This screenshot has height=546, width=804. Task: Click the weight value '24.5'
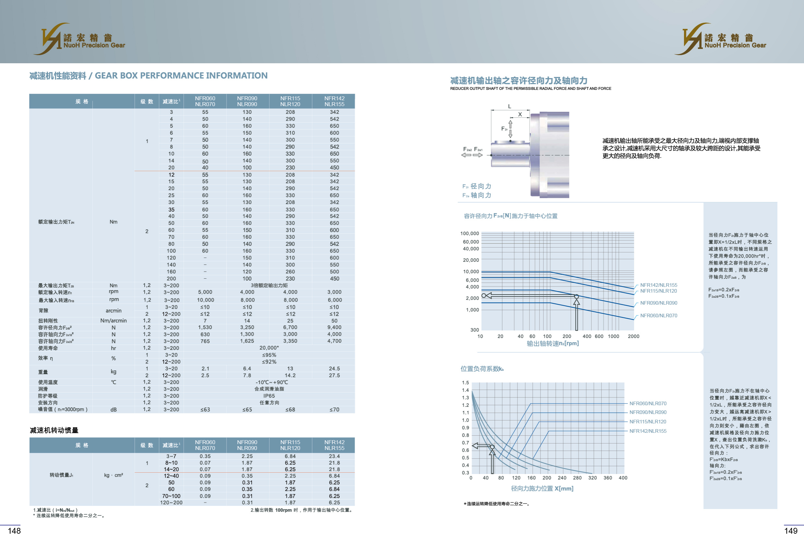[x=335, y=369]
